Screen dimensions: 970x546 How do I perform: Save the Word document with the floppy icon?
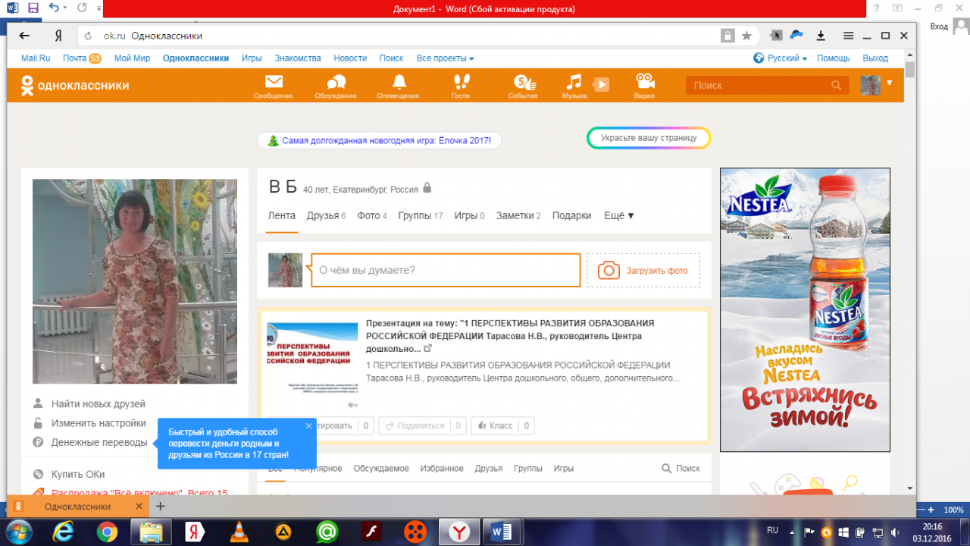click(33, 8)
